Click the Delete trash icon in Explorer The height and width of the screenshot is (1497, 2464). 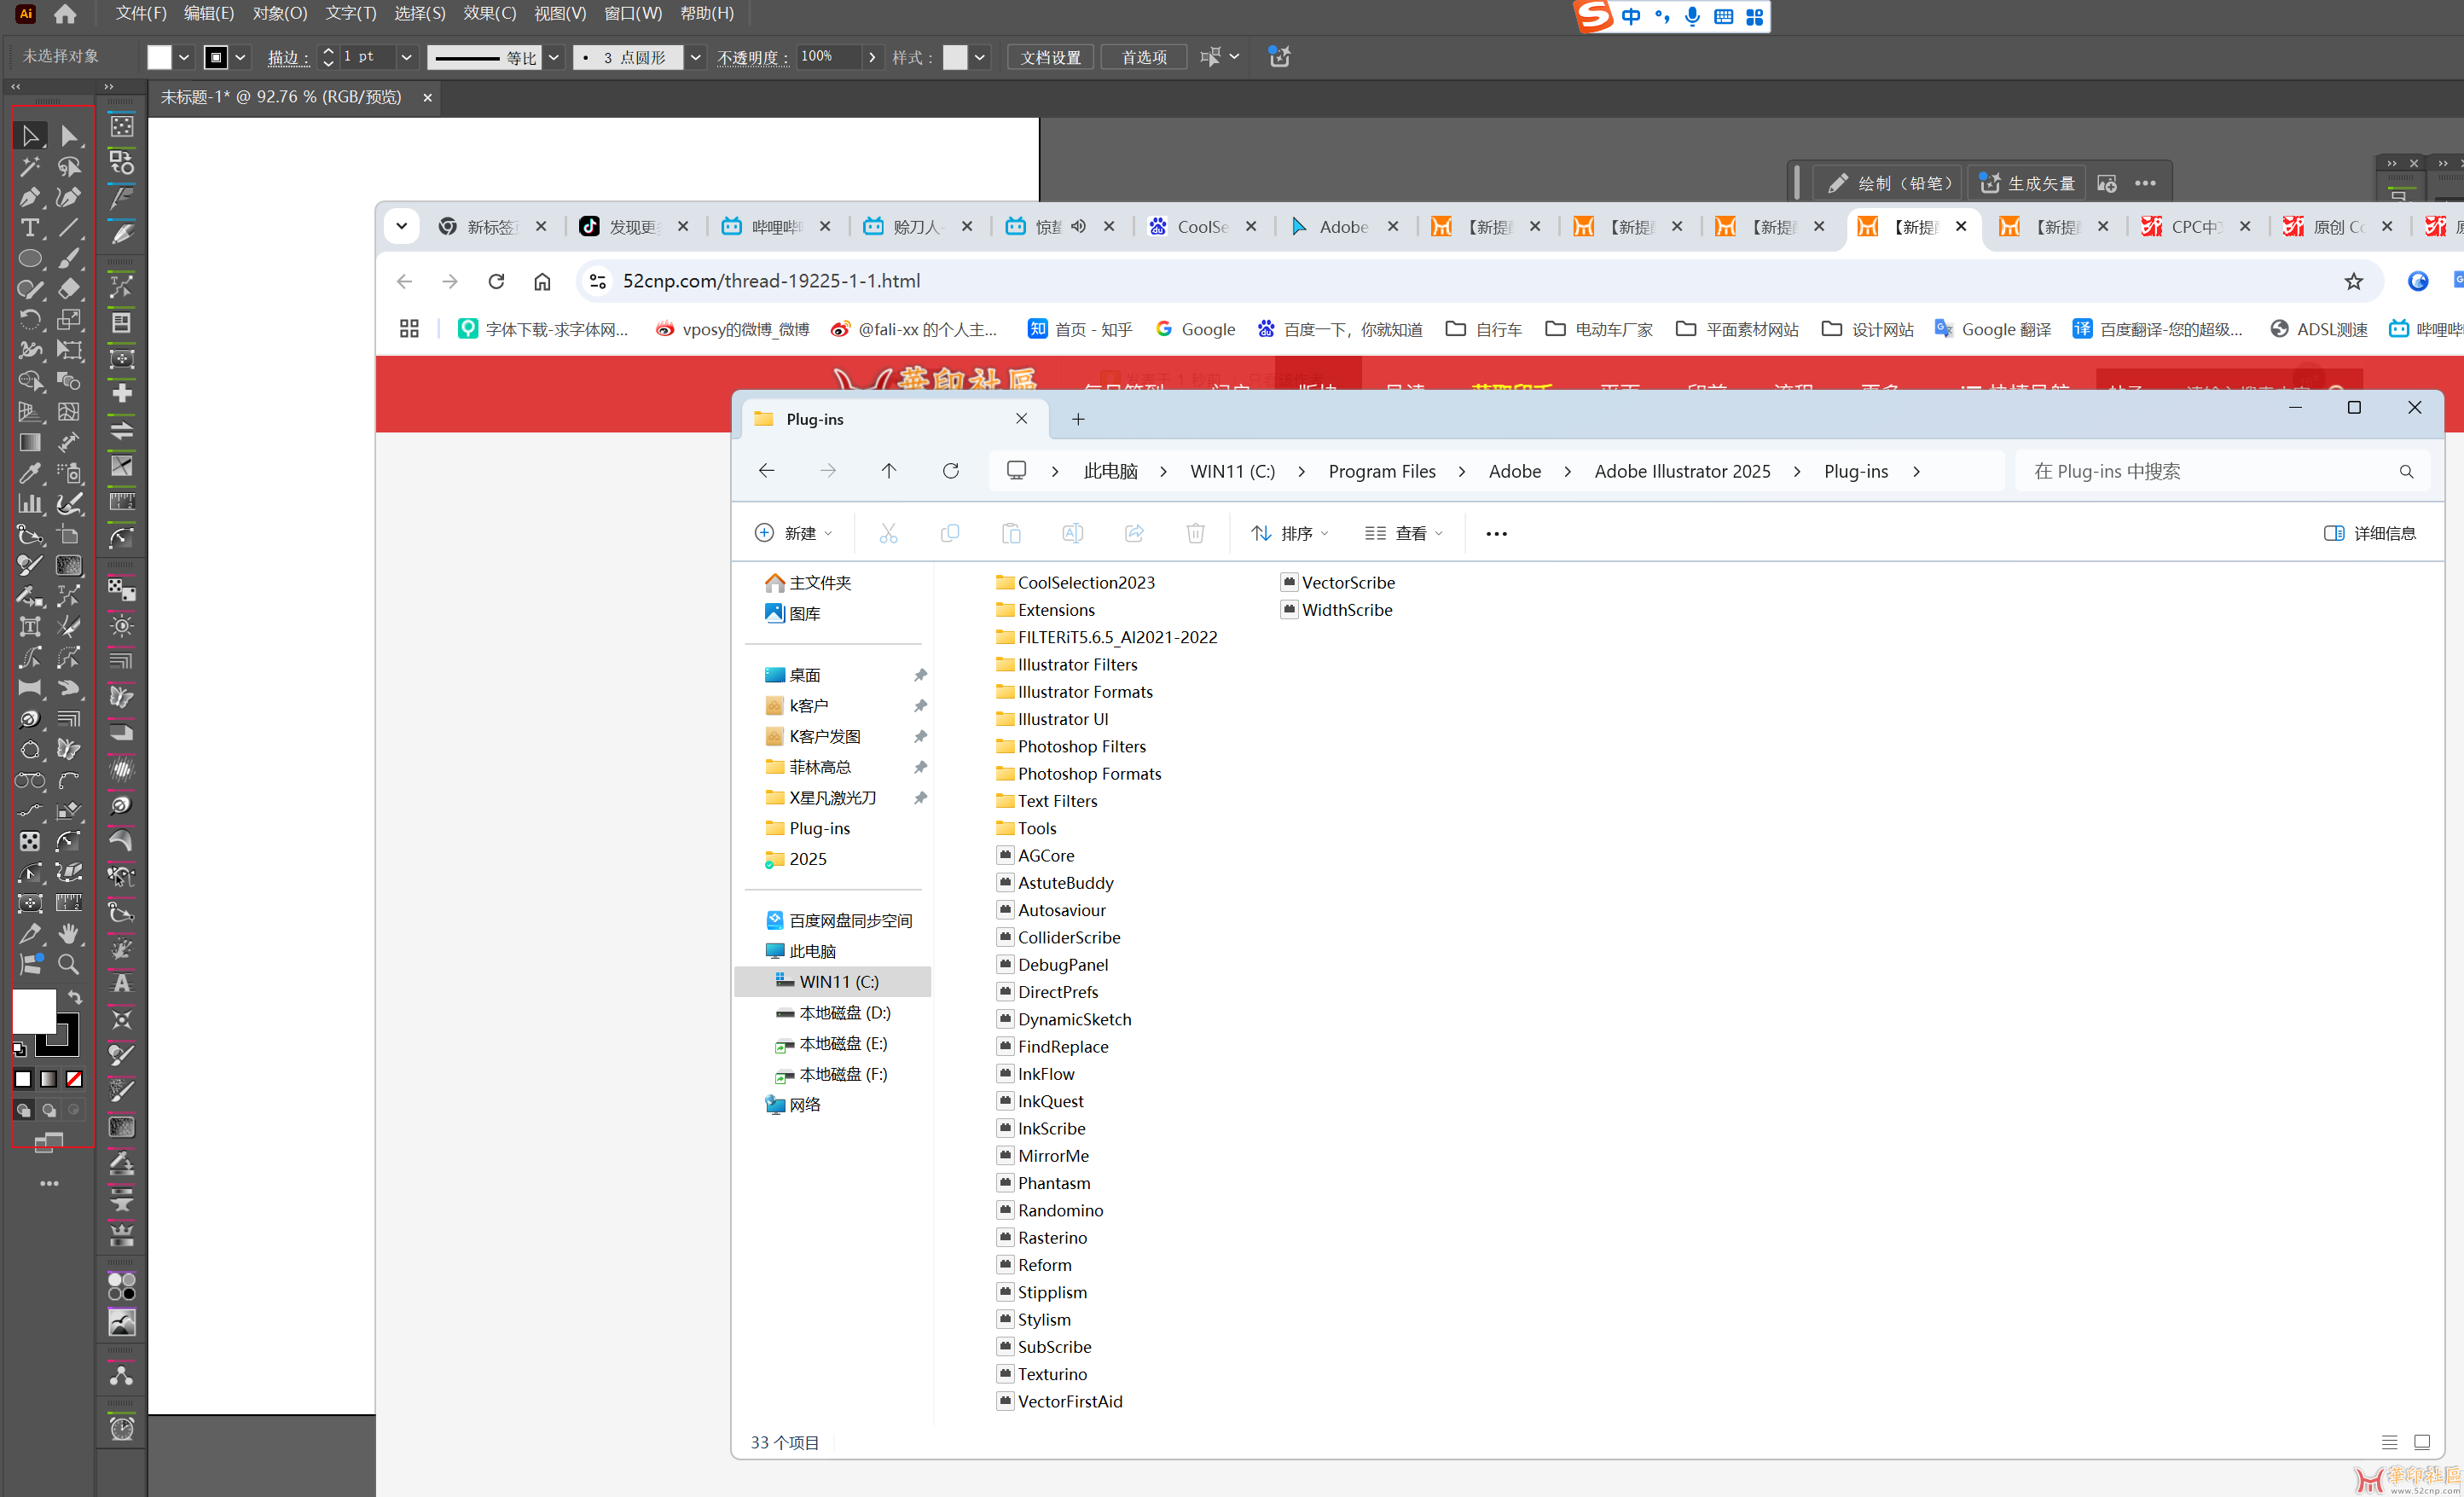1195,533
